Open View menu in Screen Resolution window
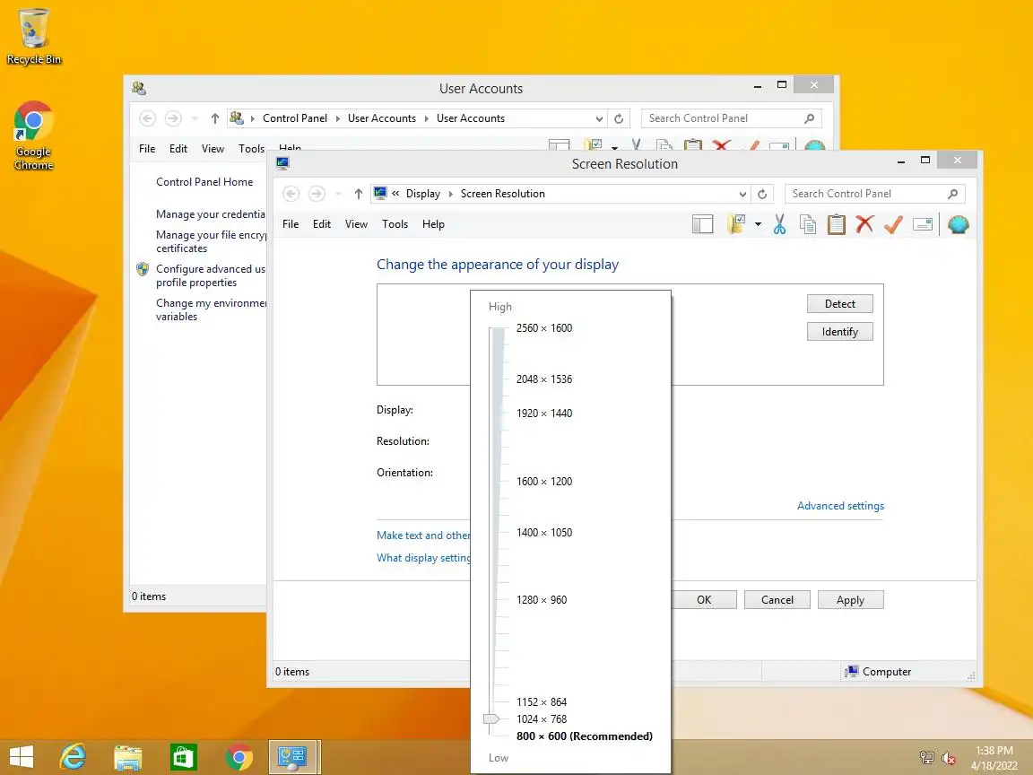 pyautogui.click(x=356, y=224)
